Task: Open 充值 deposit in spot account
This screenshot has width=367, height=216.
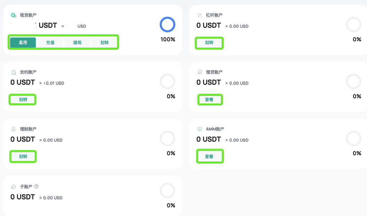Action: pyautogui.click(x=50, y=43)
